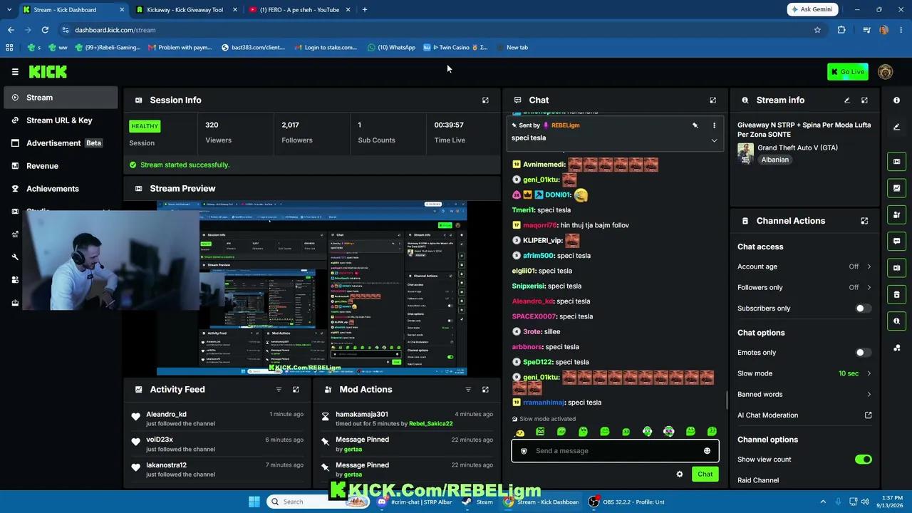Click the Send a message input field
Viewport: 912px width, 513px height.
click(615, 451)
